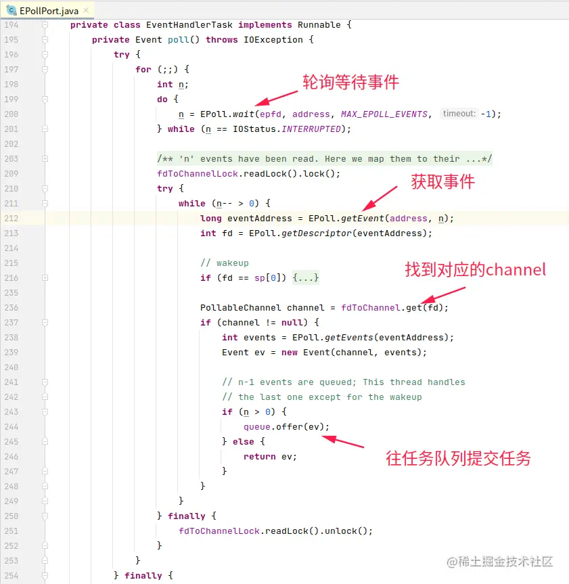Select the EPollPort.java editor tab

[x=47, y=11]
